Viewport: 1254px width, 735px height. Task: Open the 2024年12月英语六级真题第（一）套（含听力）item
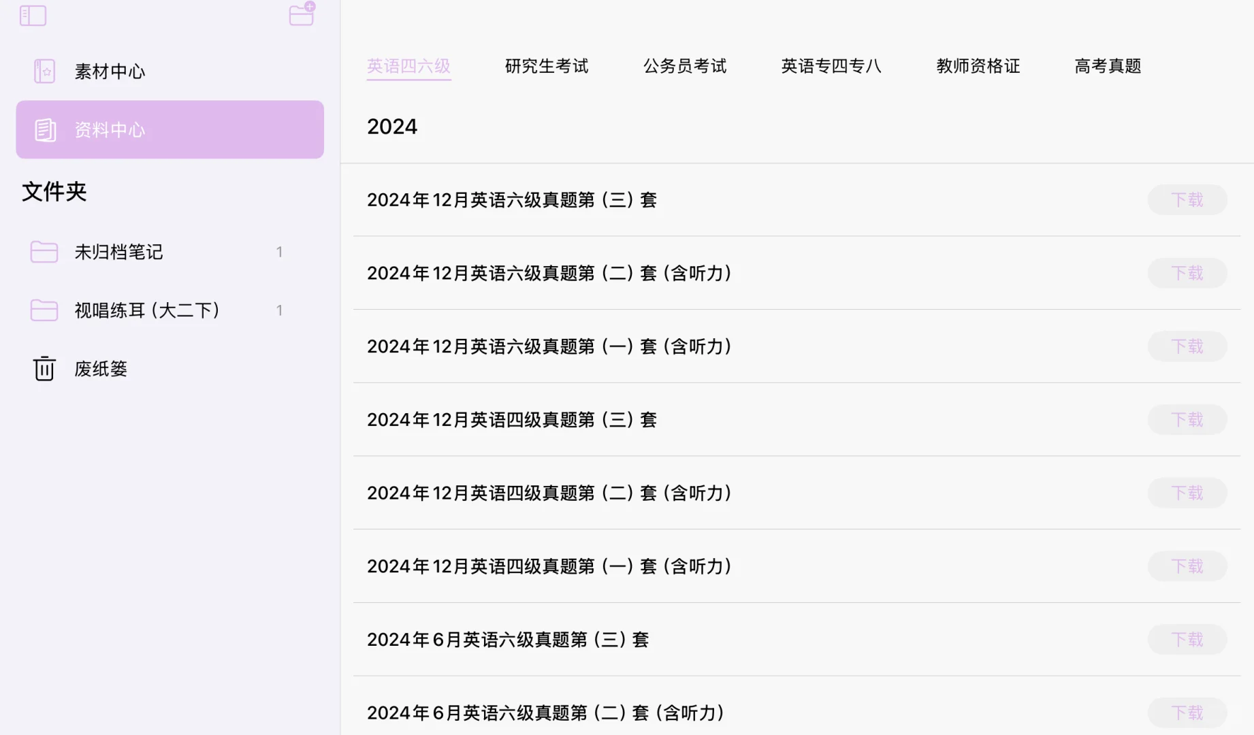coord(549,346)
